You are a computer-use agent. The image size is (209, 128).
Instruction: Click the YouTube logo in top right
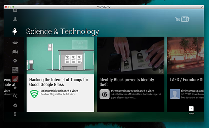182,19
